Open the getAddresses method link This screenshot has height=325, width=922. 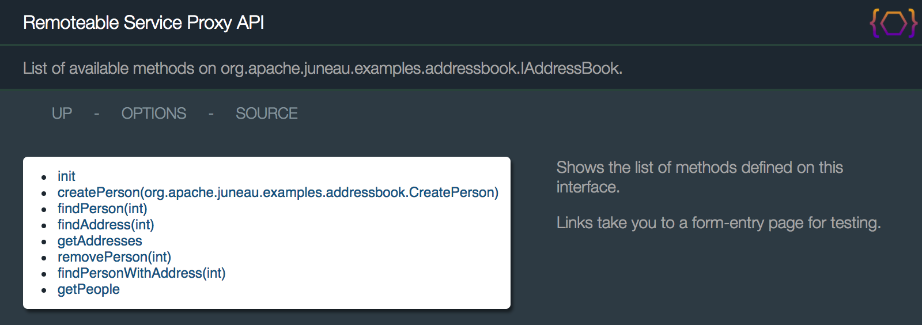pyautogui.click(x=100, y=241)
